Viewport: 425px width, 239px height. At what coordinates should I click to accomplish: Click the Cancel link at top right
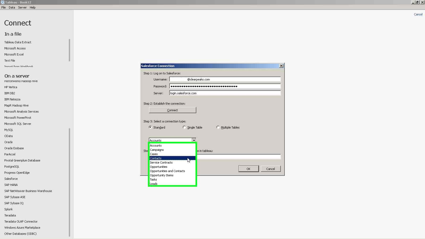[418, 14]
